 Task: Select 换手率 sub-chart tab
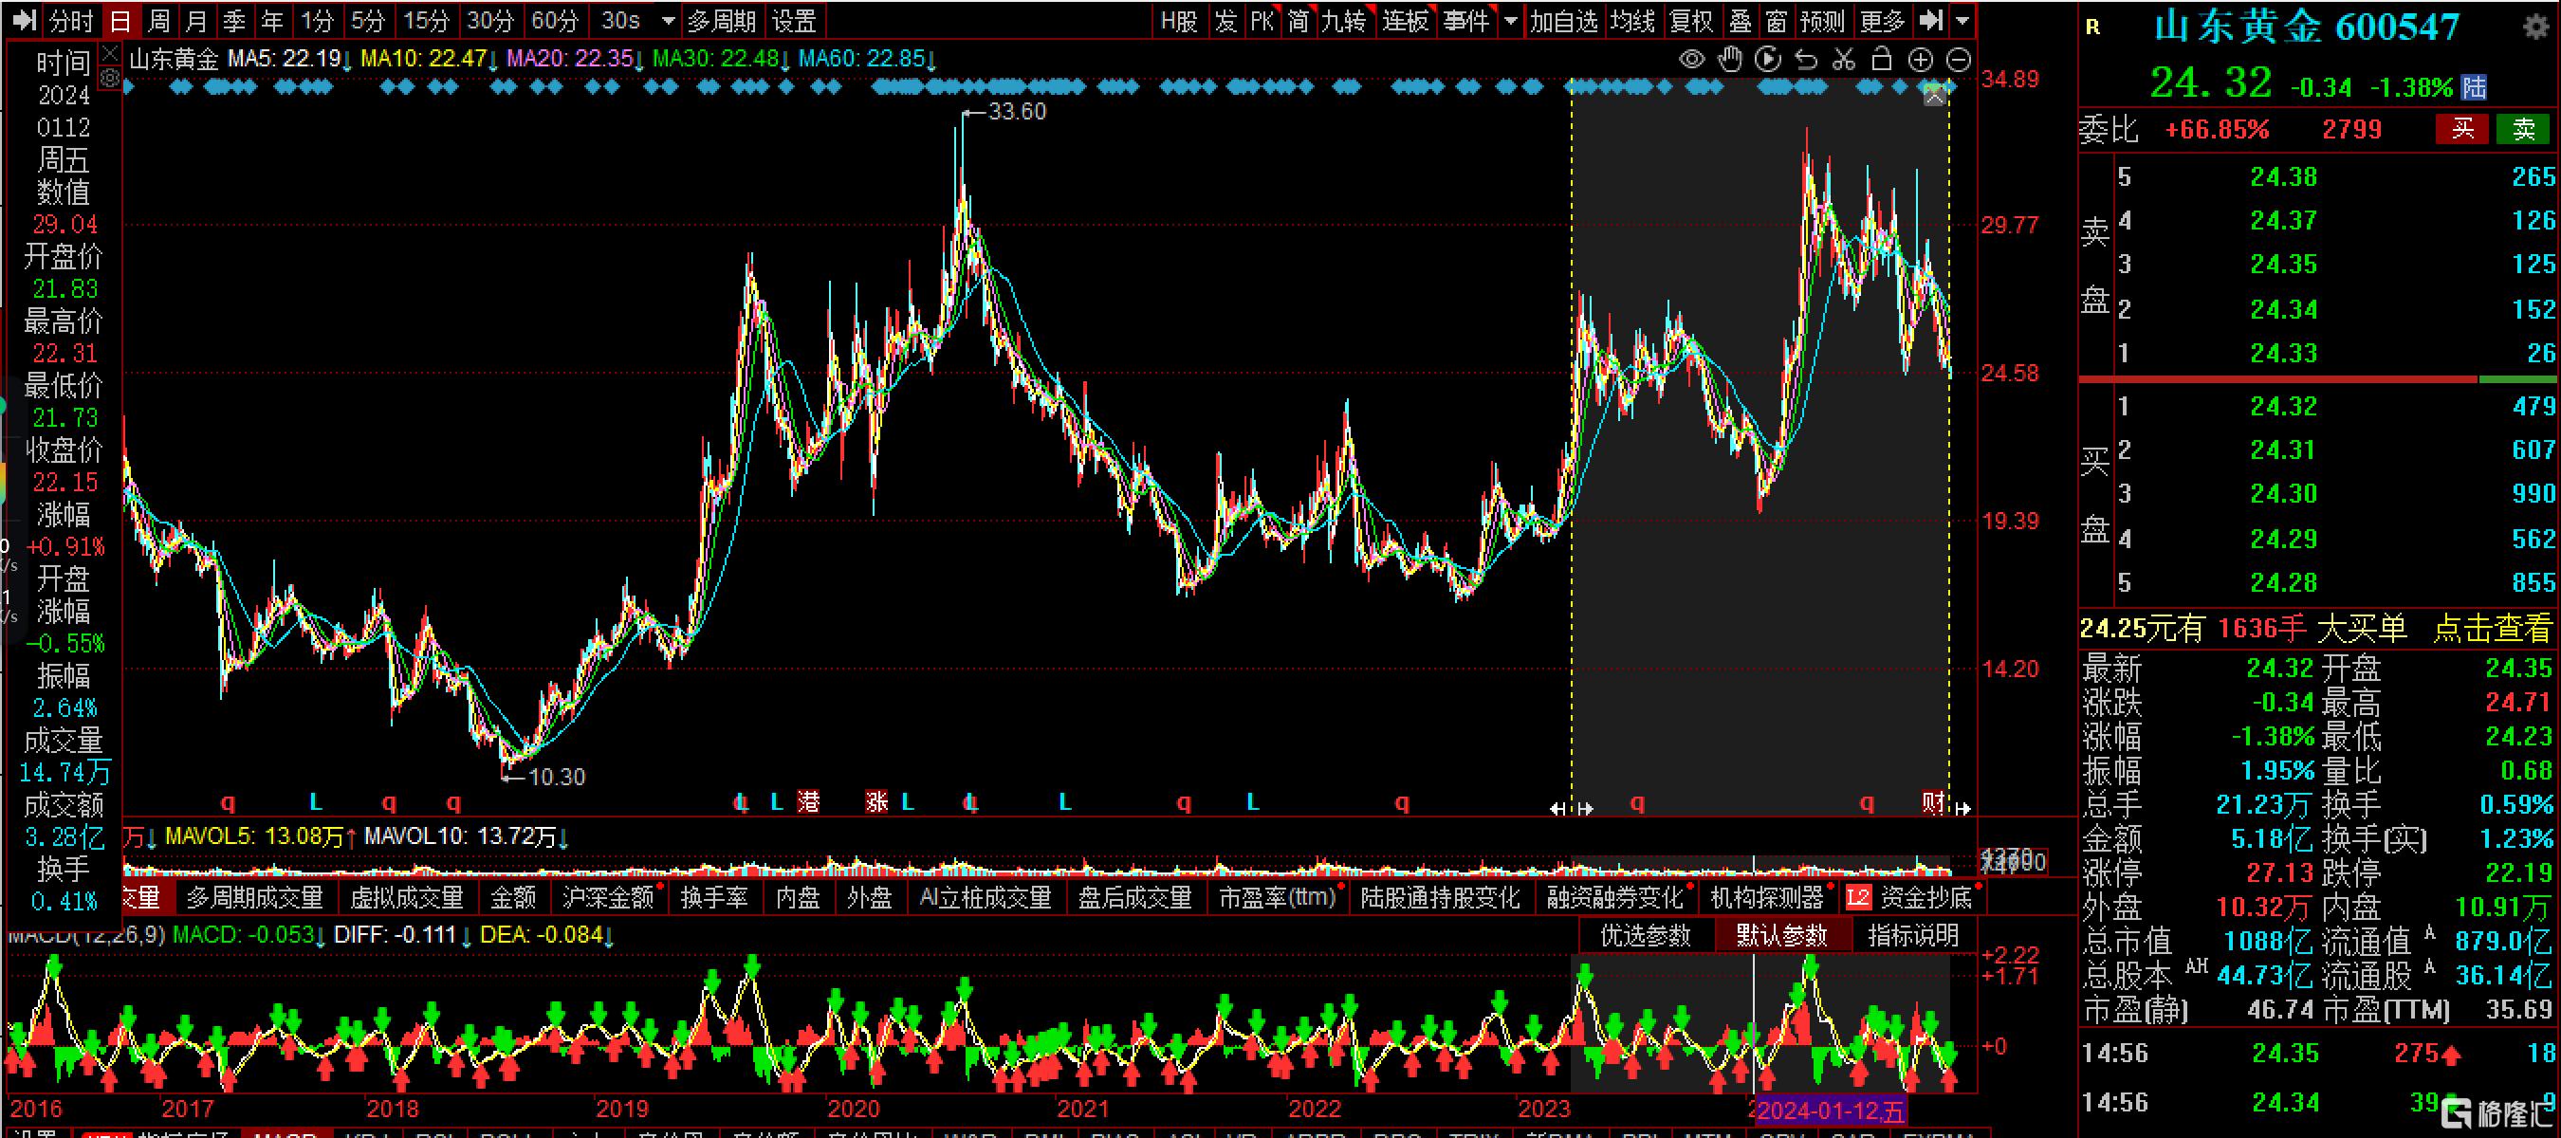pyautogui.click(x=714, y=897)
